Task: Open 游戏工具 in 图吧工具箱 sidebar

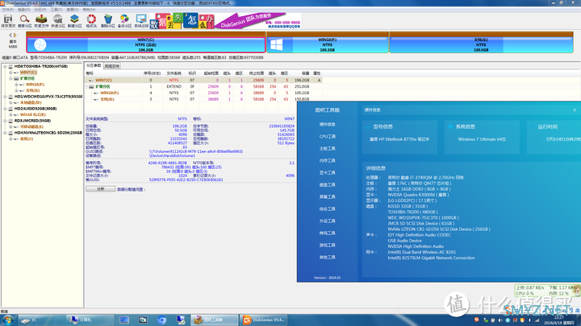Action: (x=327, y=246)
